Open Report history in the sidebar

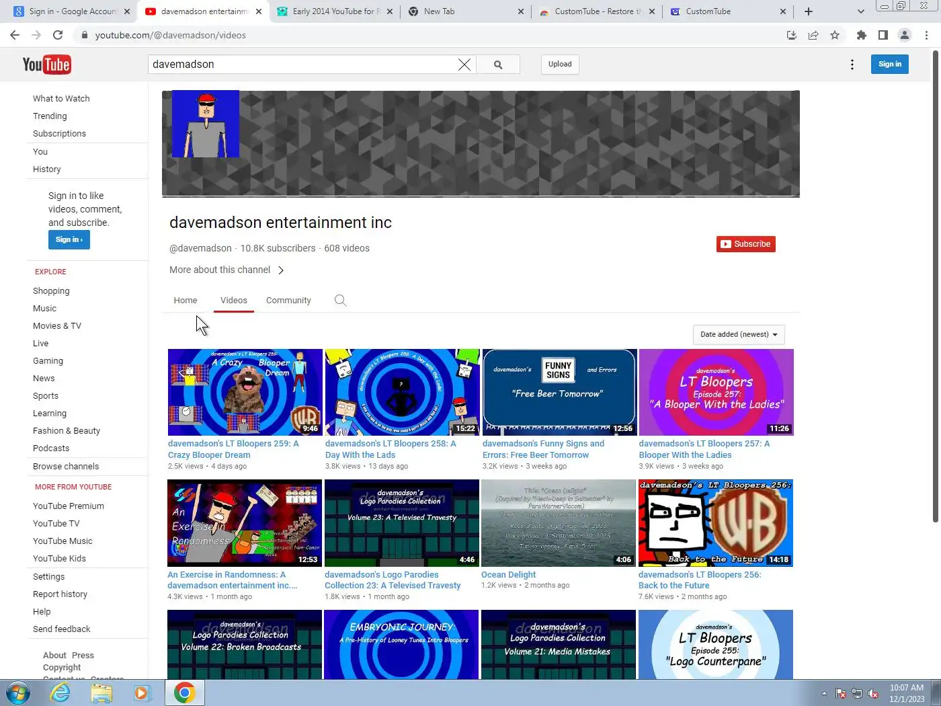(60, 594)
